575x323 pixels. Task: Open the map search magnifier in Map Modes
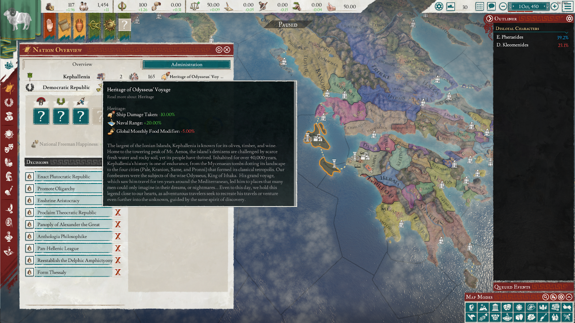pyautogui.click(x=545, y=297)
